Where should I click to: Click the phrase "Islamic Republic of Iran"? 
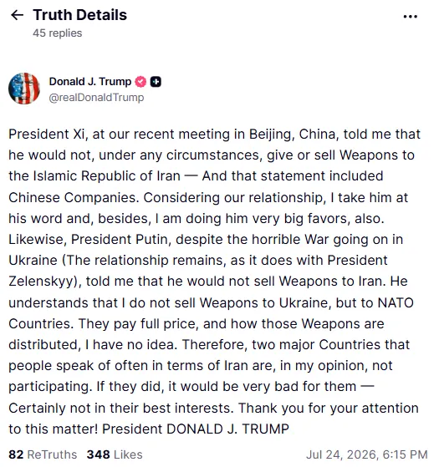107,175
